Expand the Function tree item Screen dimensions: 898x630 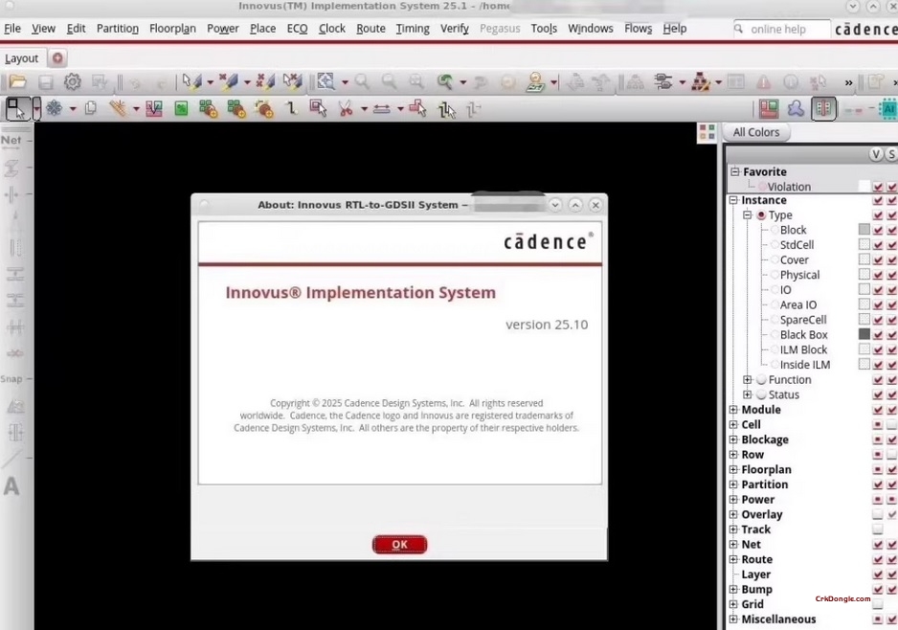click(x=748, y=379)
